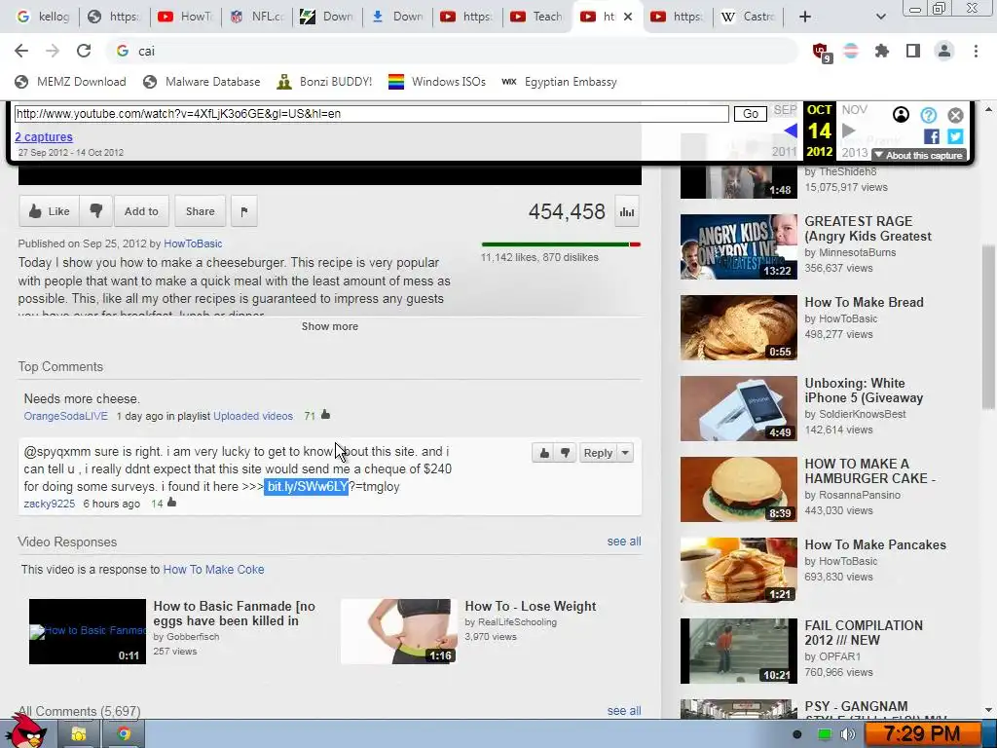Share capture on Facebook icon
The height and width of the screenshot is (748, 997).
tap(932, 136)
